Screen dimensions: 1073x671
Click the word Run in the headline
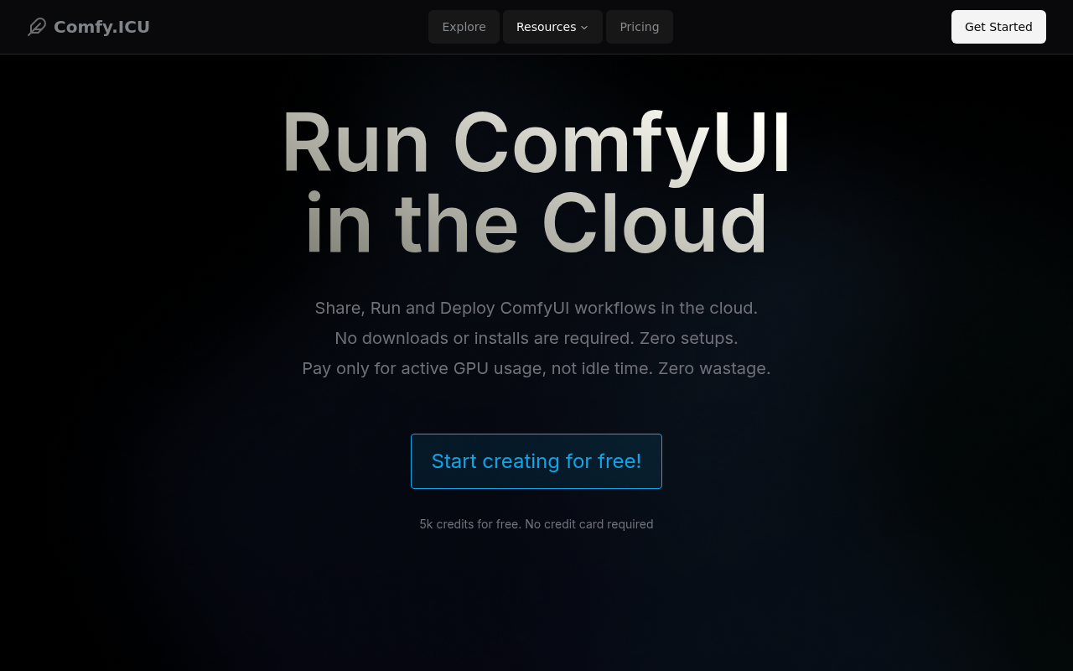pos(355,144)
